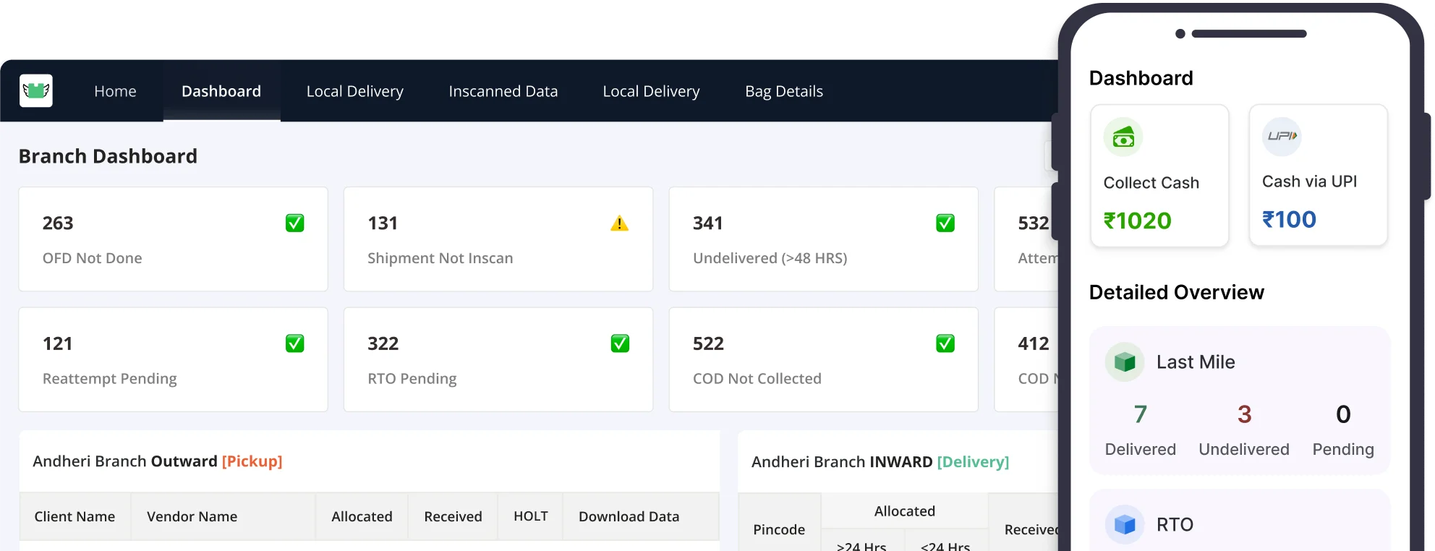Viewport: 1435px width, 551px height.
Task: Open the Home tab
Action: pyautogui.click(x=115, y=91)
